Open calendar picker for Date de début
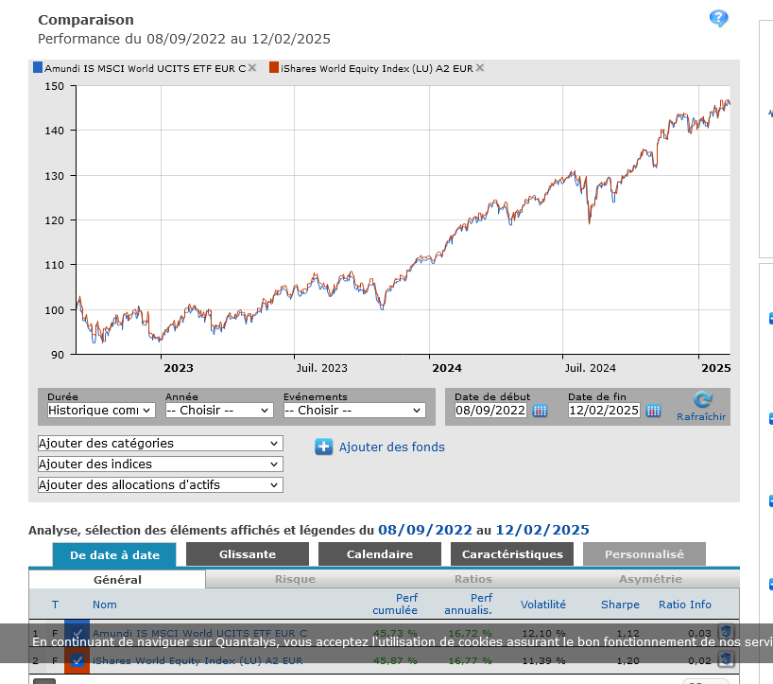The height and width of the screenshot is (684, 773). pyautogui.click(x=540, y=411)
